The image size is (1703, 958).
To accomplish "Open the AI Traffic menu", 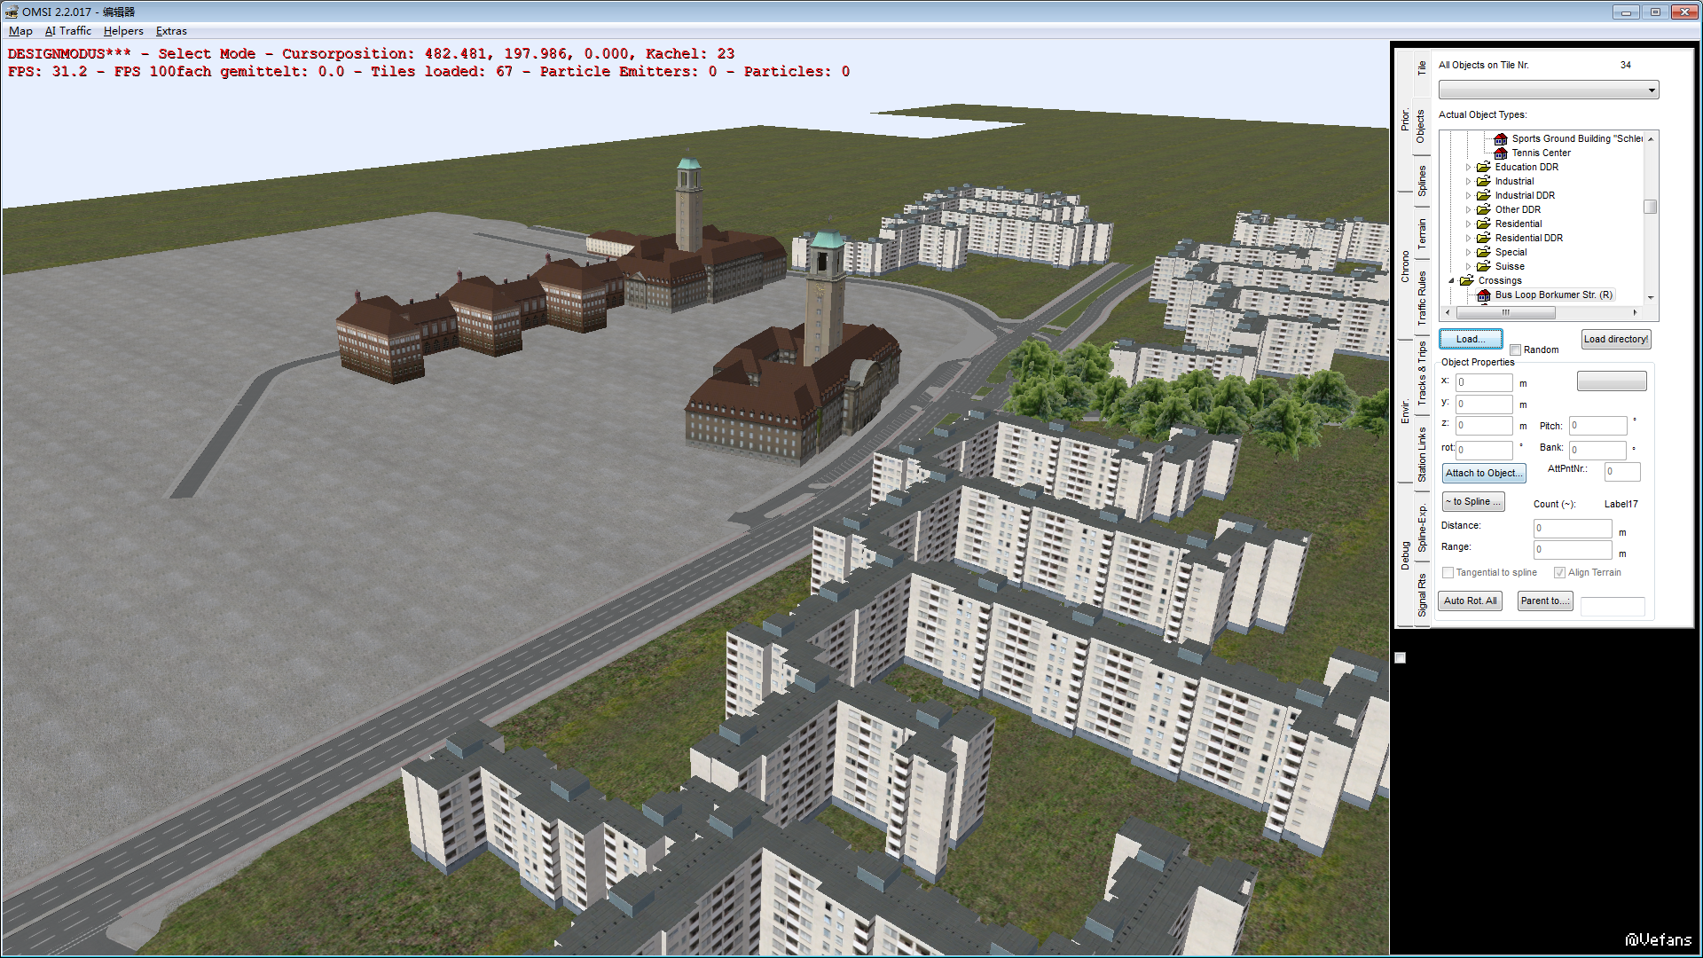I will [x=67, y=31].
